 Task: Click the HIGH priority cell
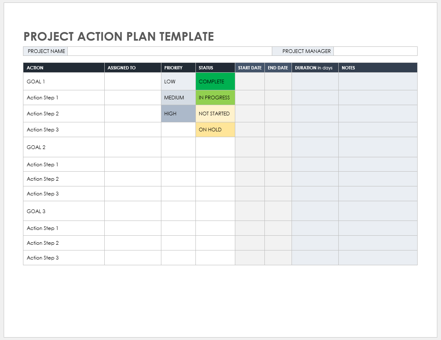click(x=178, y=114)
